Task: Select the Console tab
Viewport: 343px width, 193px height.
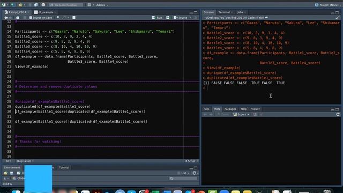Action: (x=208, y=12)
